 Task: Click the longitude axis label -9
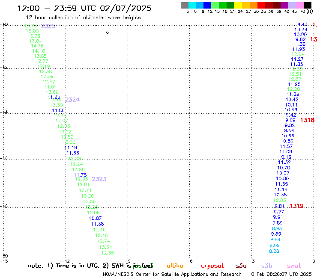[128, 261]
